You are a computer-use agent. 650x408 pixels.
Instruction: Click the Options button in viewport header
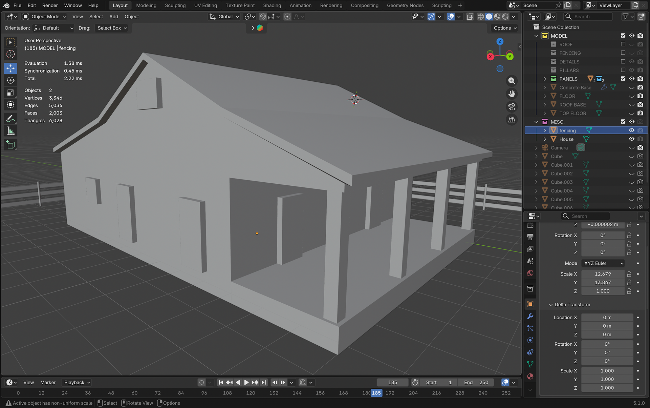(505, 28)
